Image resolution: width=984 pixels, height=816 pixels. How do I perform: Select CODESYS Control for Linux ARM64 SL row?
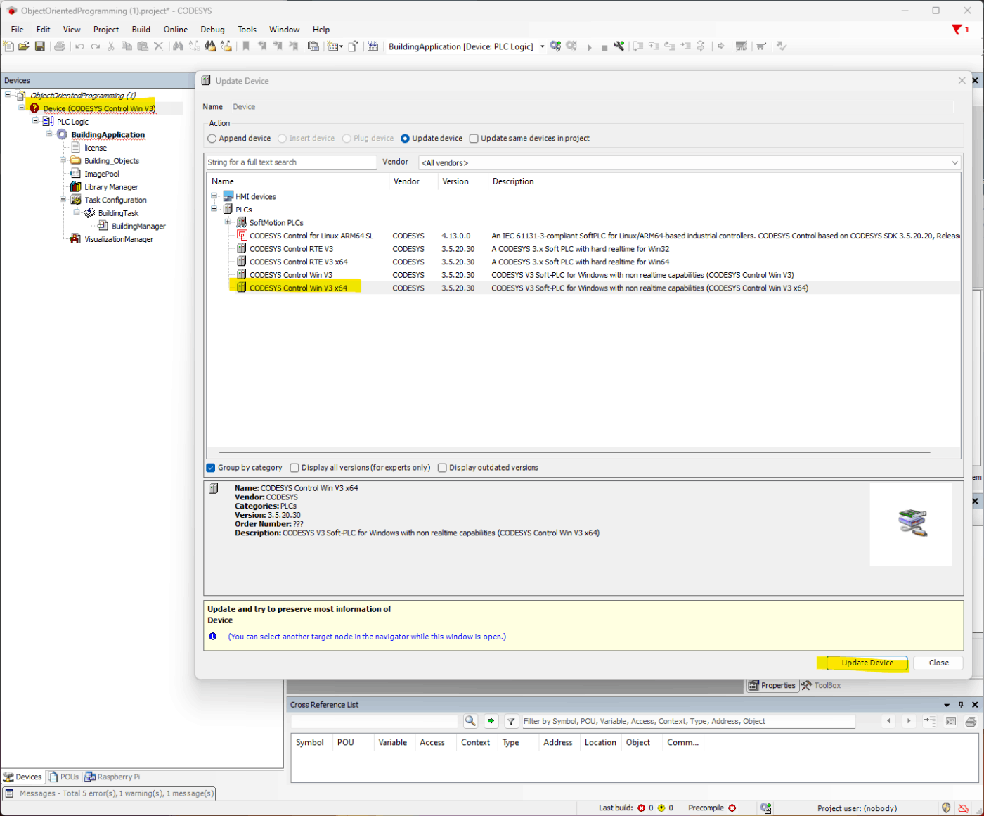point(311,236)
